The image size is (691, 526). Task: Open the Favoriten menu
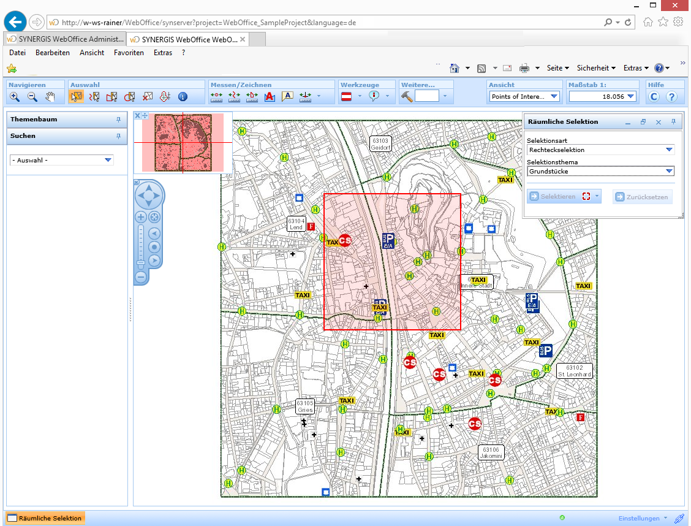[x=129, y=53]
